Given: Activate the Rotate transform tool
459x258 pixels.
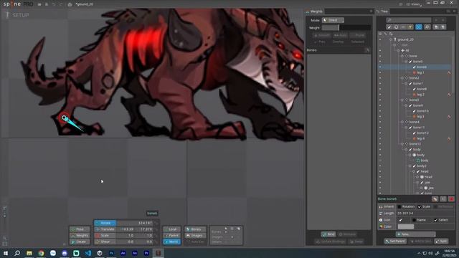Looking at the screenshot, I should pyautogui.click(x=105, y=223).
